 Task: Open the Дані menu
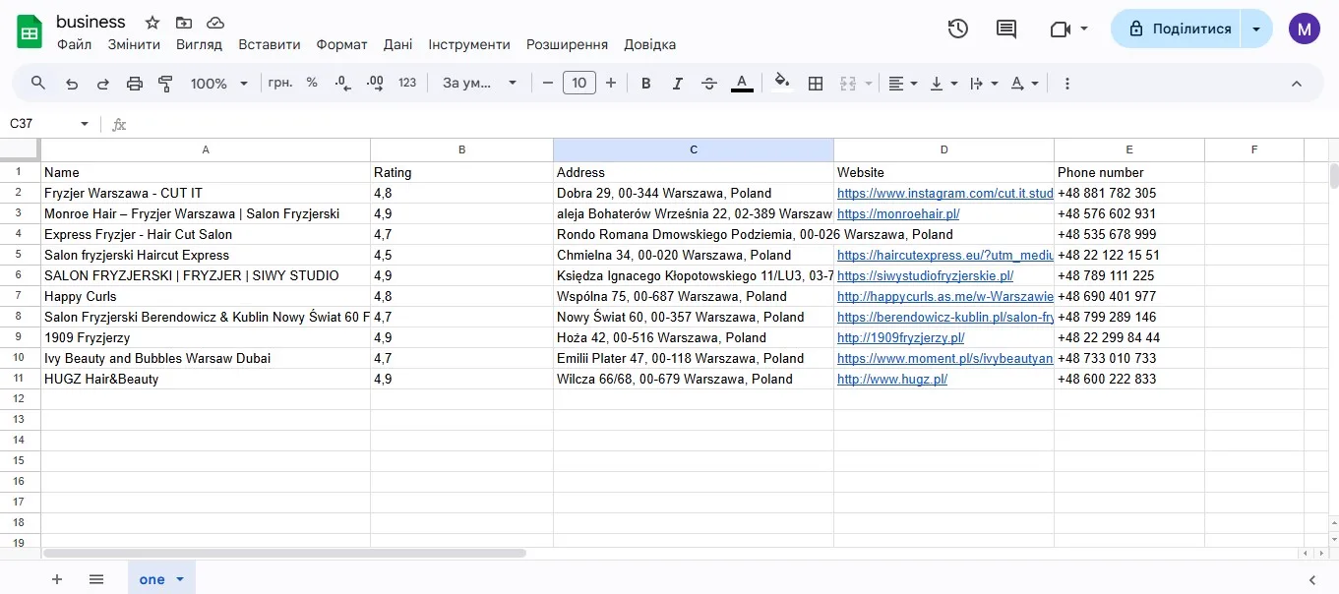pos(398,44)
